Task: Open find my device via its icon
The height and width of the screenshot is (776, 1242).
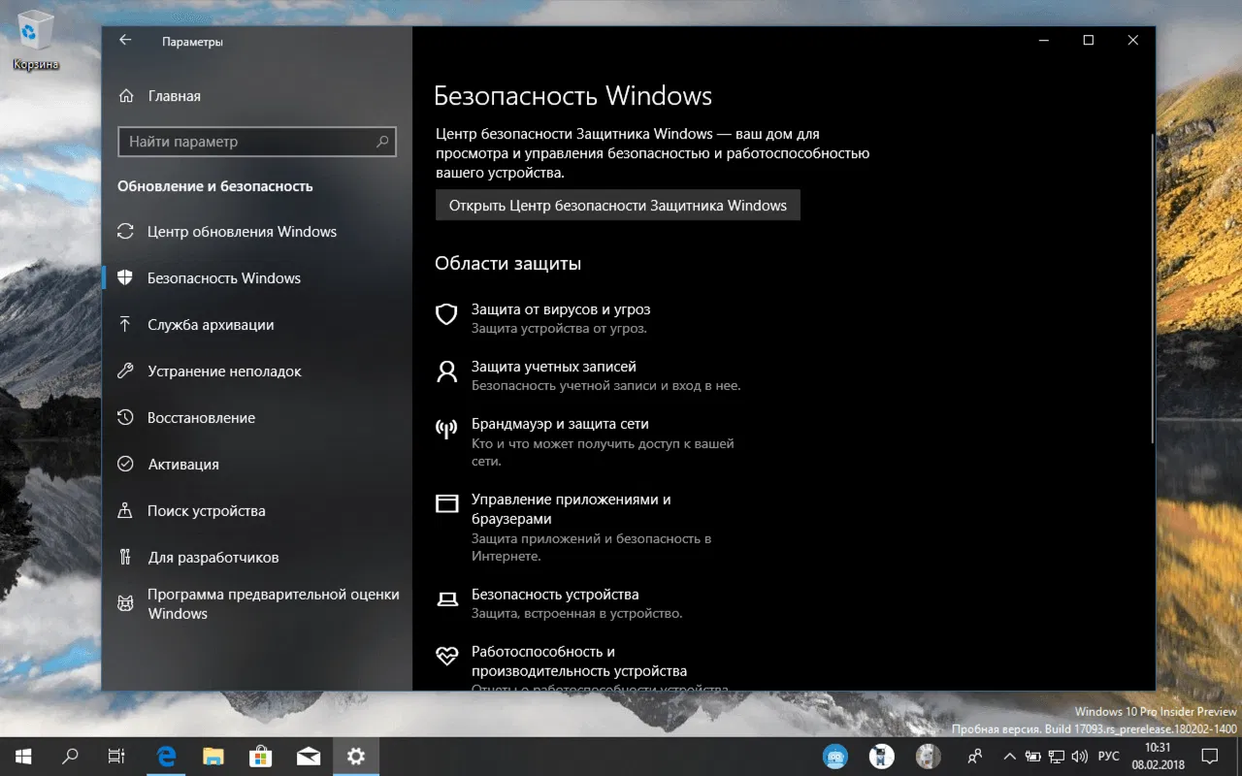Action: pyautogui.click(x=127, y=510)
